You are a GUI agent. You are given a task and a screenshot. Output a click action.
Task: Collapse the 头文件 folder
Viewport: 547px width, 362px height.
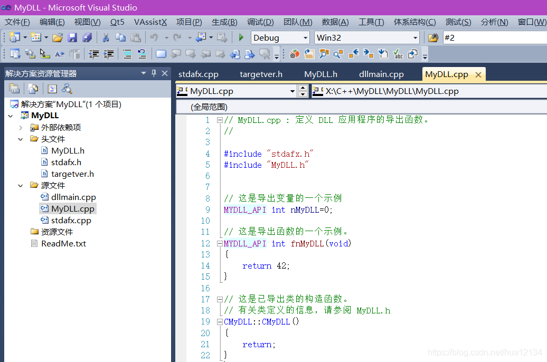tap(21, 139)
